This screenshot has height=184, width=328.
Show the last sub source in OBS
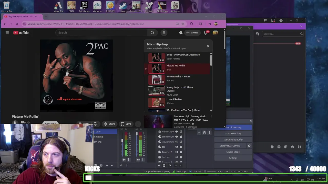pos(177,157)
